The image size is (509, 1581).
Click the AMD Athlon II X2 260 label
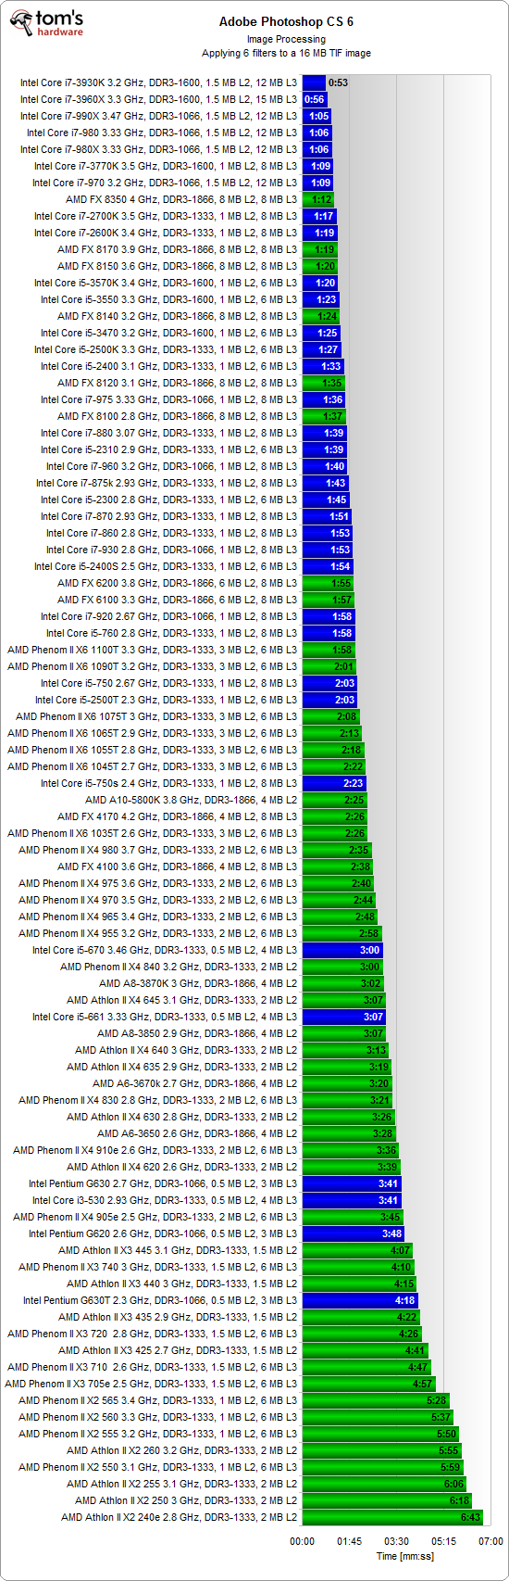(182, 1450)
